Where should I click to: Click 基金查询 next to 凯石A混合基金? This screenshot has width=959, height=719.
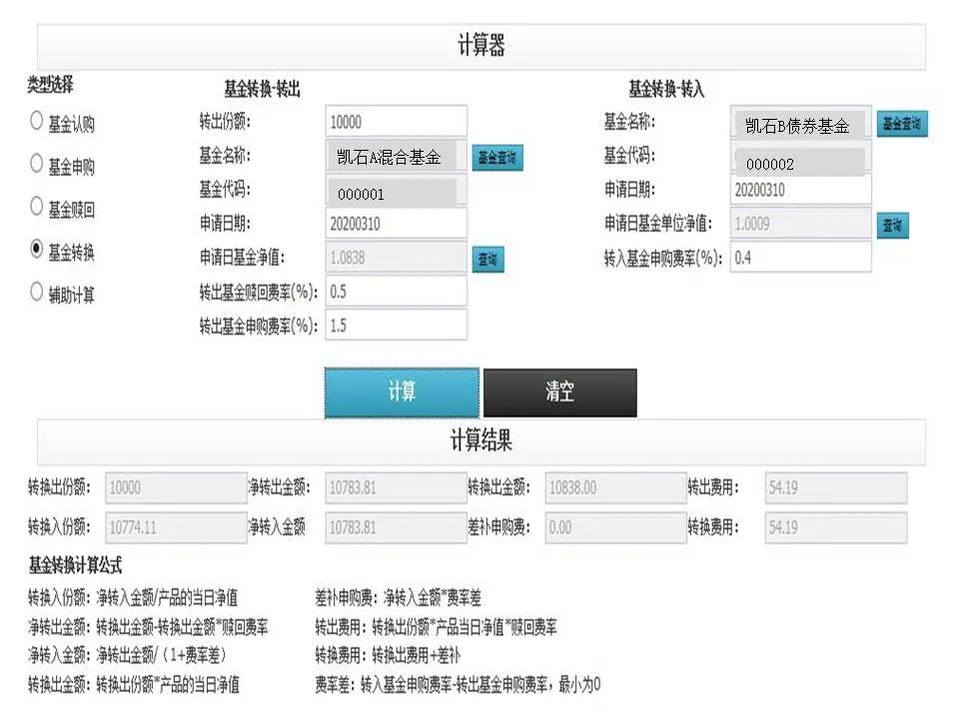497,158
